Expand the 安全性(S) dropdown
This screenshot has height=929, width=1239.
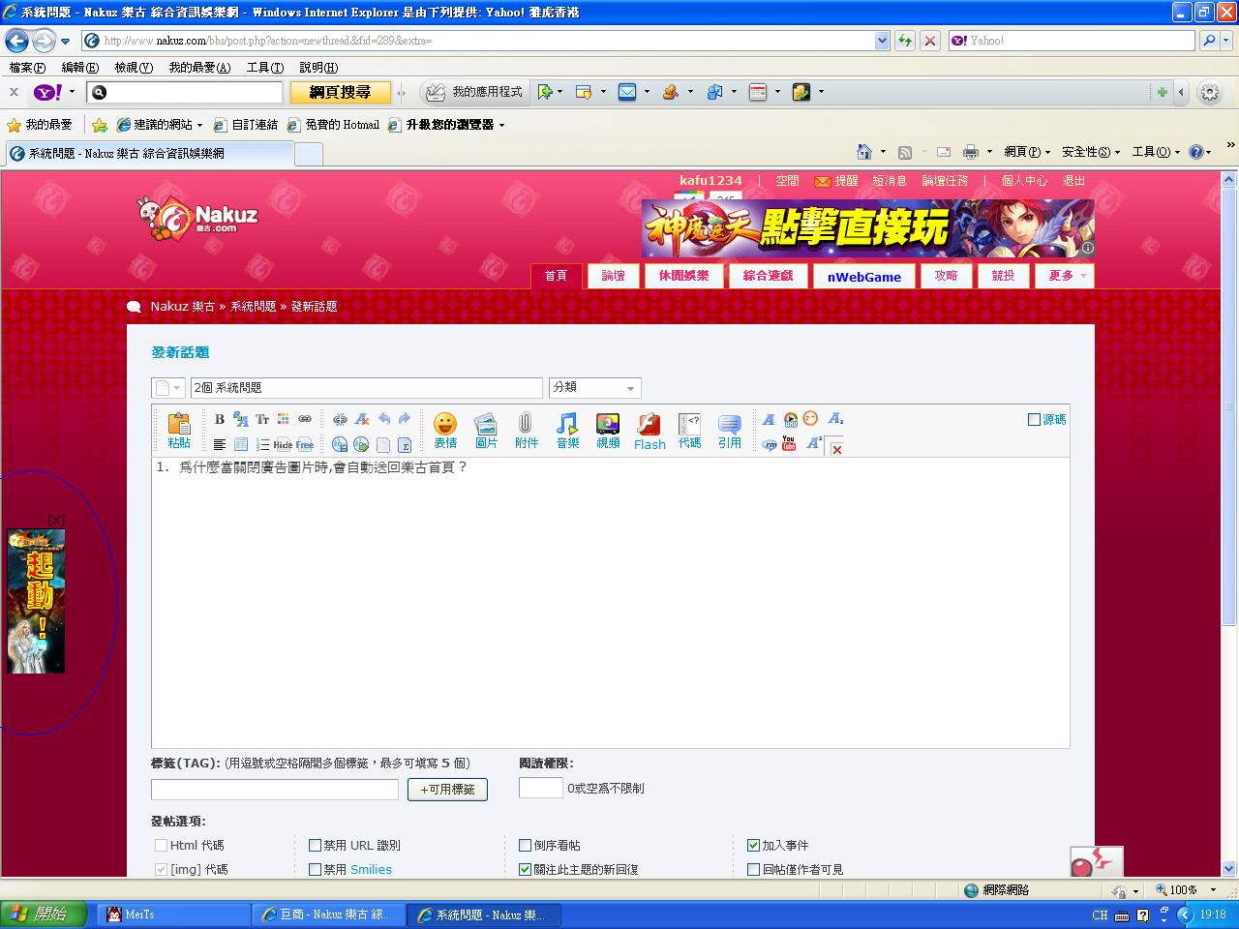1090,152
